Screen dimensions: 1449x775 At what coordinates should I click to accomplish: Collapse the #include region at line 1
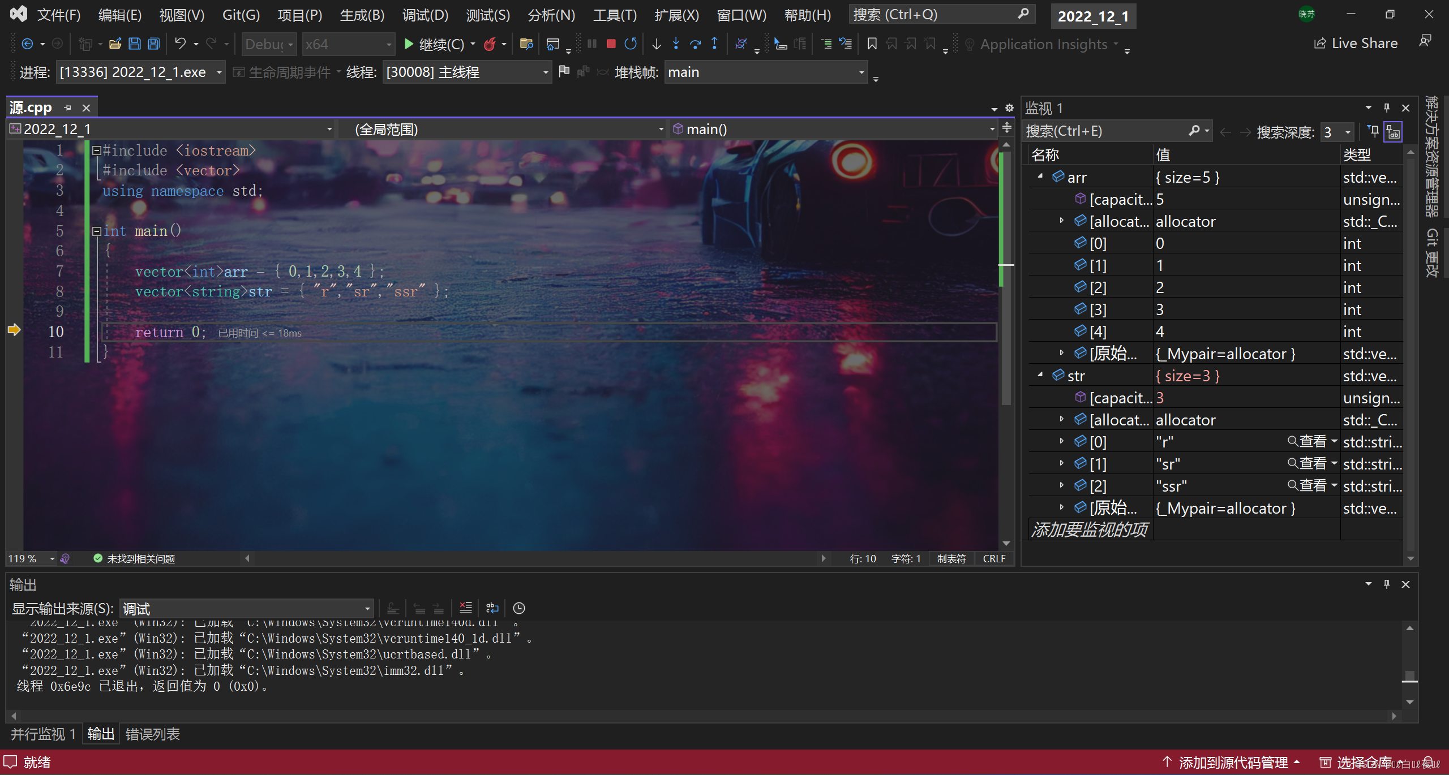tap(96, 150)
